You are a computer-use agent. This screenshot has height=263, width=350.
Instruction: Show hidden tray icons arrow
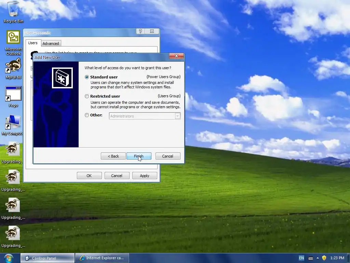tap(318, 258)
